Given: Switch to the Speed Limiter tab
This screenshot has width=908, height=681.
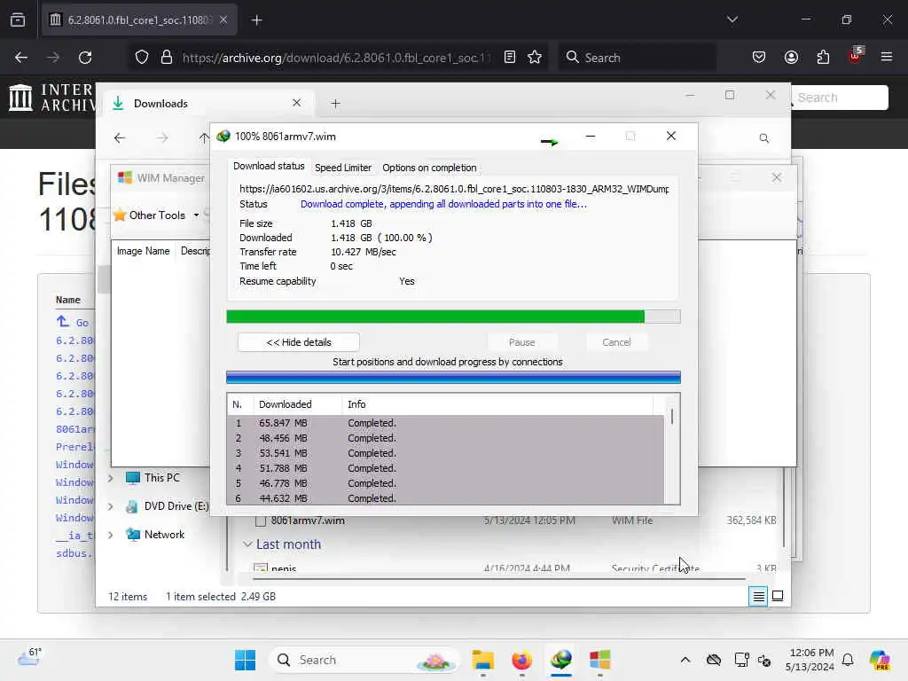Looking at the screenshot, I should pos(343,168).
